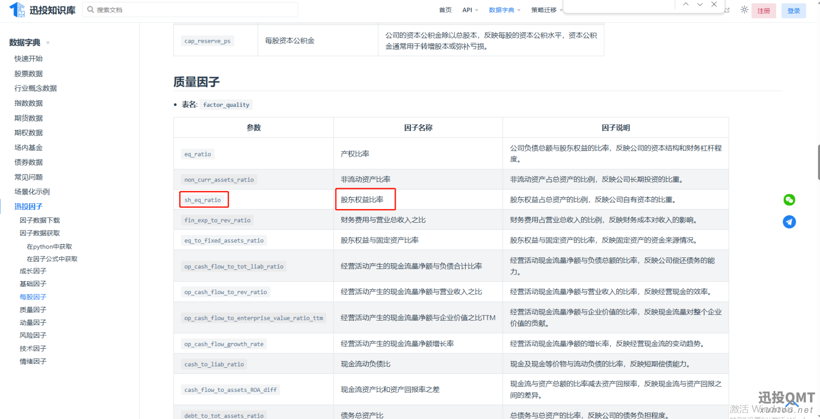820x419 pixels.
Task: Select 股票数据 in the sidebar
Action: (29, 74)
